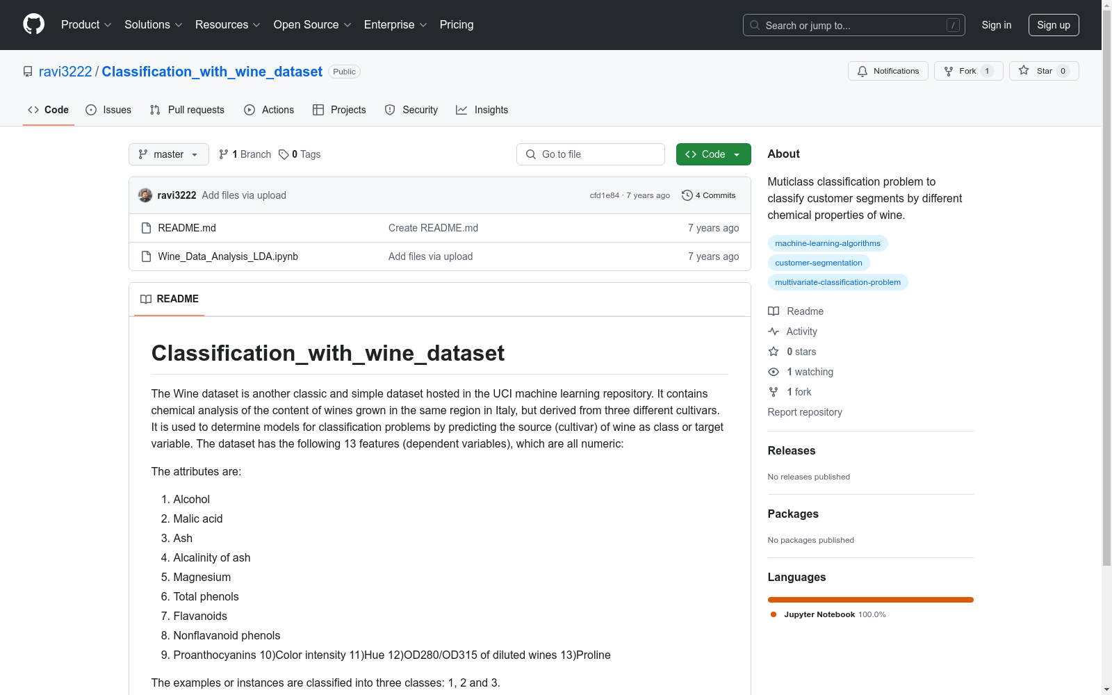1112x695 pixels.
Task: Switch to the Code tab
Action: [48, 110]
